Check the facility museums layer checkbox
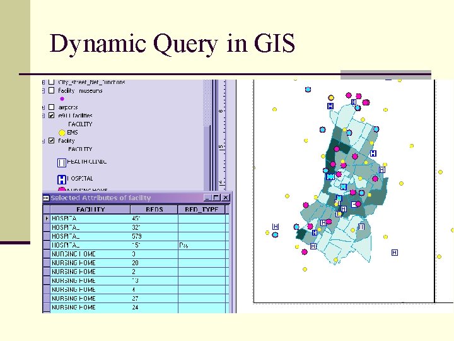 [51, 90]
